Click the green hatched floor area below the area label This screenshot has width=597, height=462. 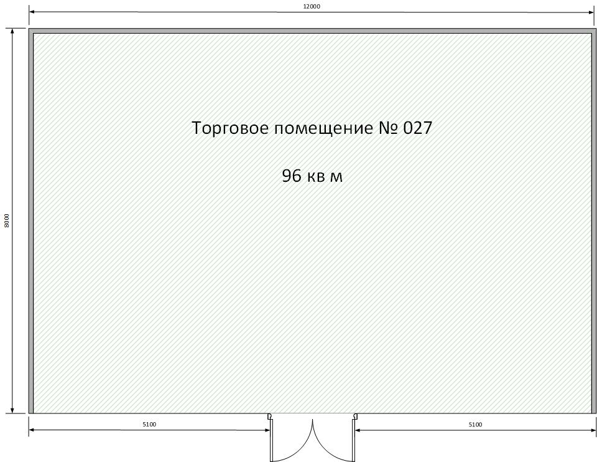coord(312,280)
